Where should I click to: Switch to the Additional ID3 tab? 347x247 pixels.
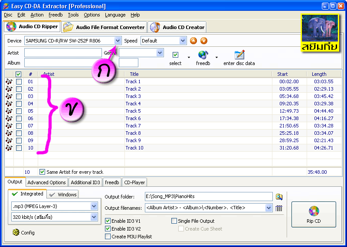pos(85,182)
